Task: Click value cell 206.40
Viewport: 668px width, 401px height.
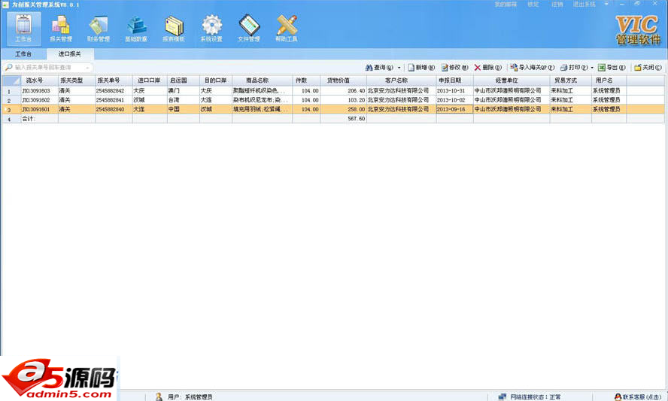Action: pyautogui.click(x=343, y=91)
